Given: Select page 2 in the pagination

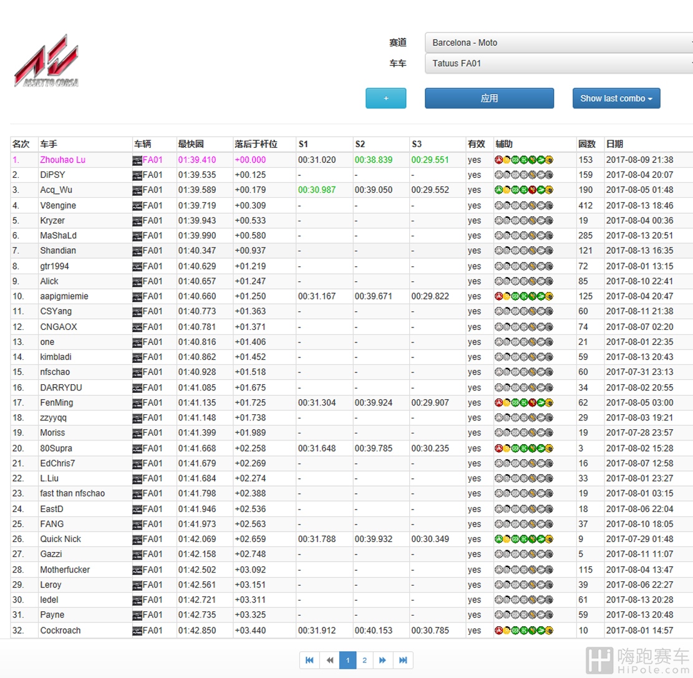Looking at the screenshot, I should click(x=365, y=661).
